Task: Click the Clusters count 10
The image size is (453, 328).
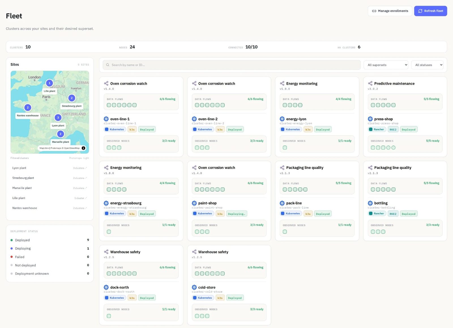Action: pyautogui.click(x=28, y=47)
